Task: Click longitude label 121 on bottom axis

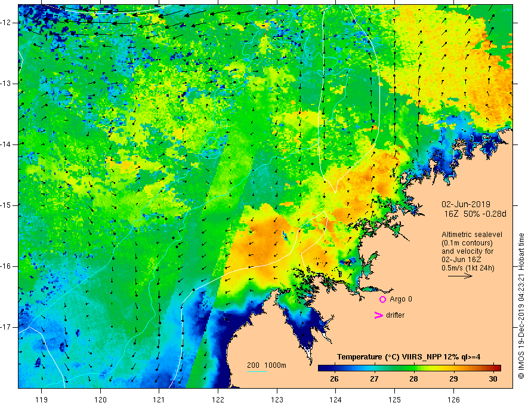Action: click(x=159, y=399)
